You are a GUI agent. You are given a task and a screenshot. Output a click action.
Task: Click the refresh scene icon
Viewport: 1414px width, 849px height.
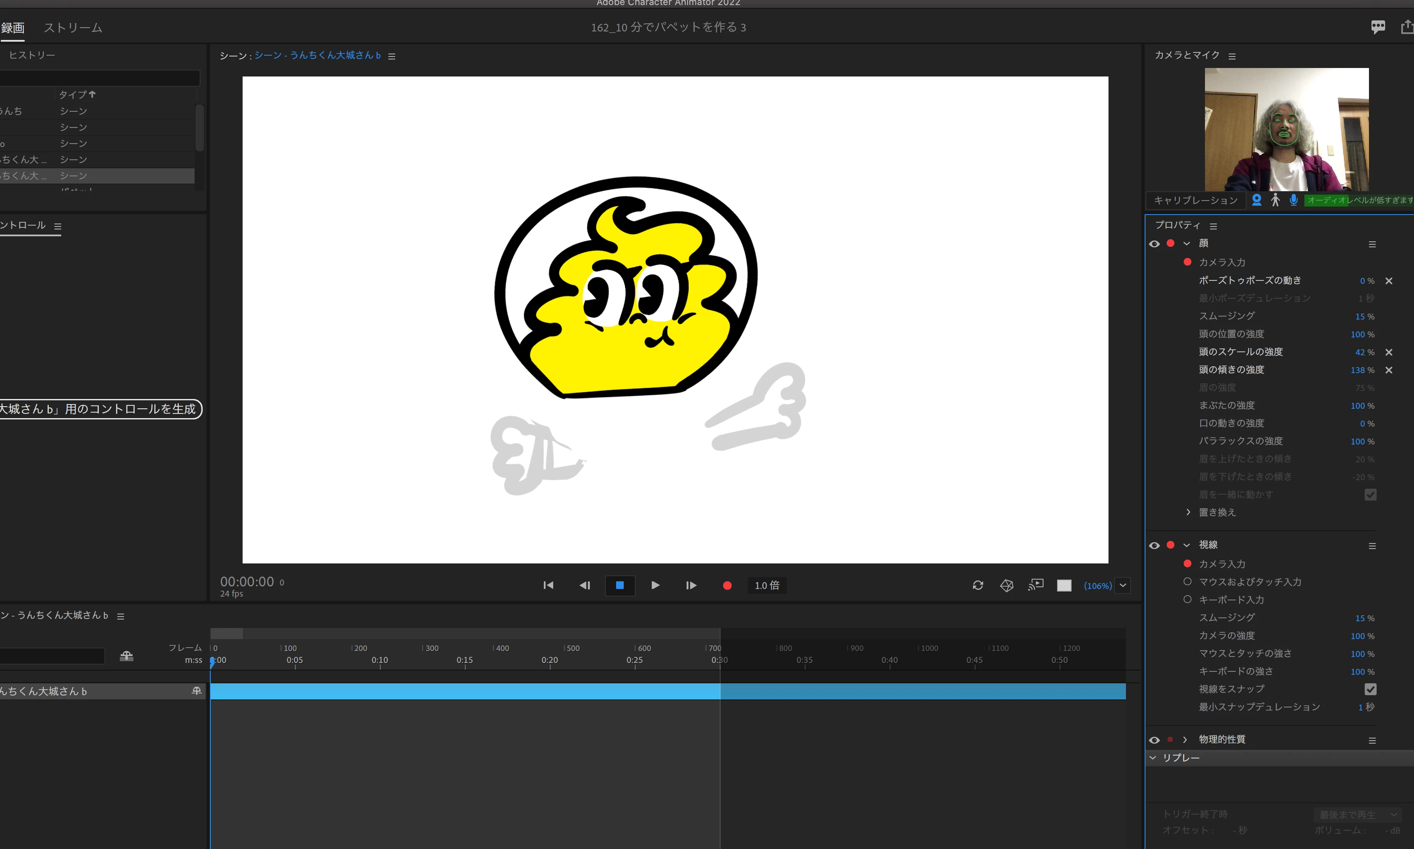978,585
